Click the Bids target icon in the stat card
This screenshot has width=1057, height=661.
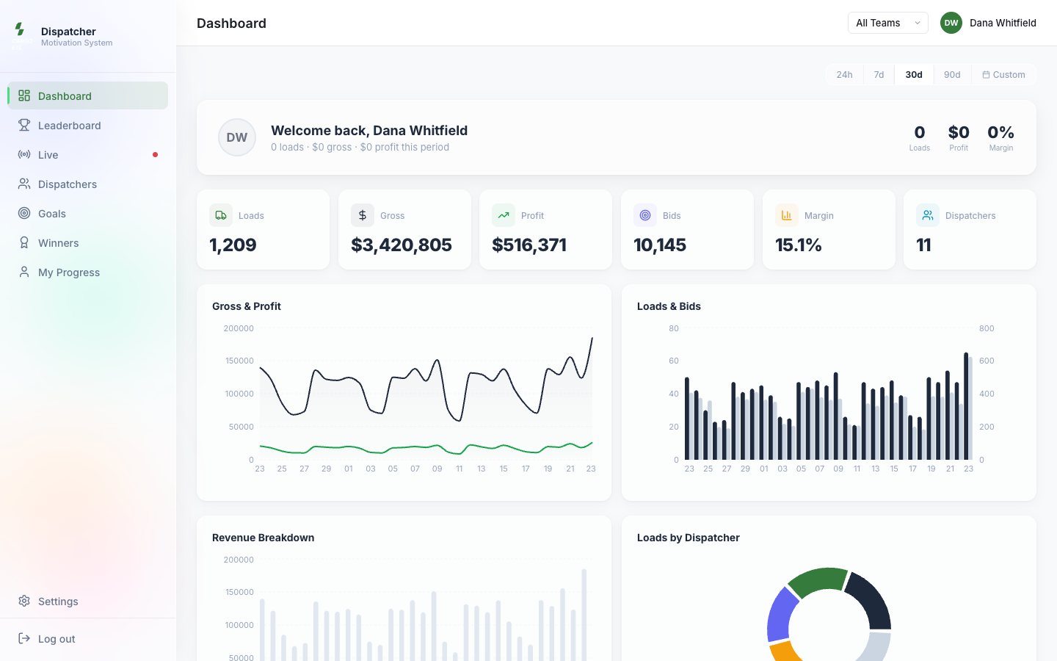[645, 215]
